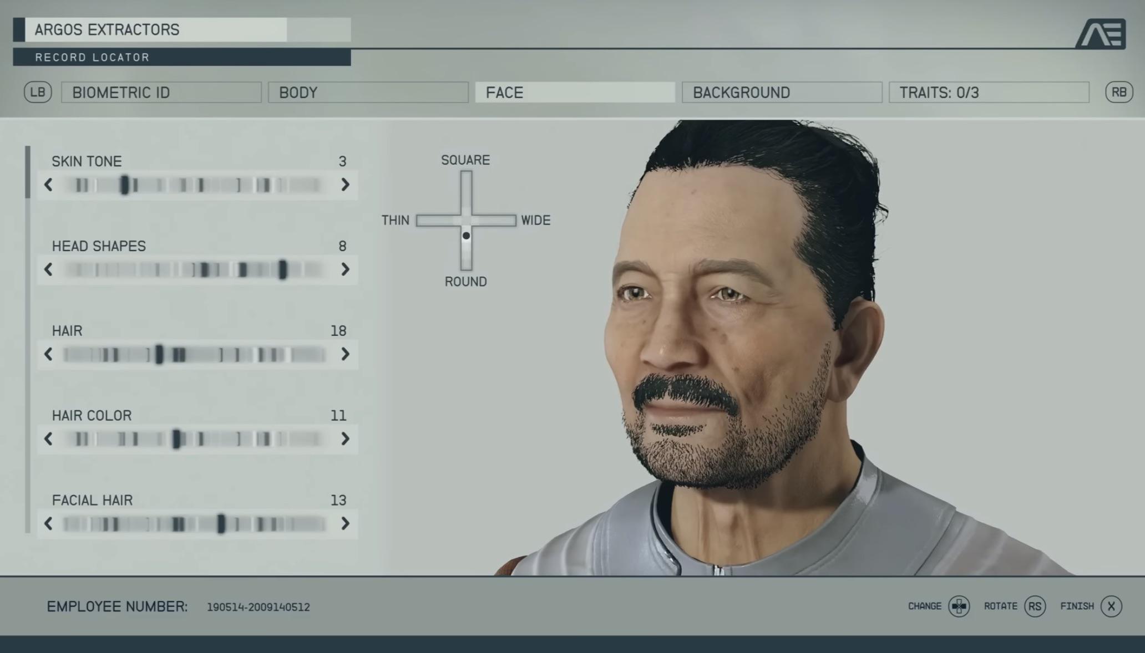This screenshot has height=653, width=1145.
Task: Click previous arrow on HEAD SHAPES
Action: (49, 270)
